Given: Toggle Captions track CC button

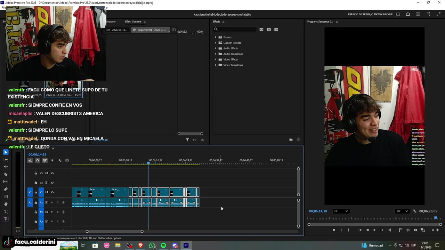Looking at the screenshot, I should click(67, 160).
